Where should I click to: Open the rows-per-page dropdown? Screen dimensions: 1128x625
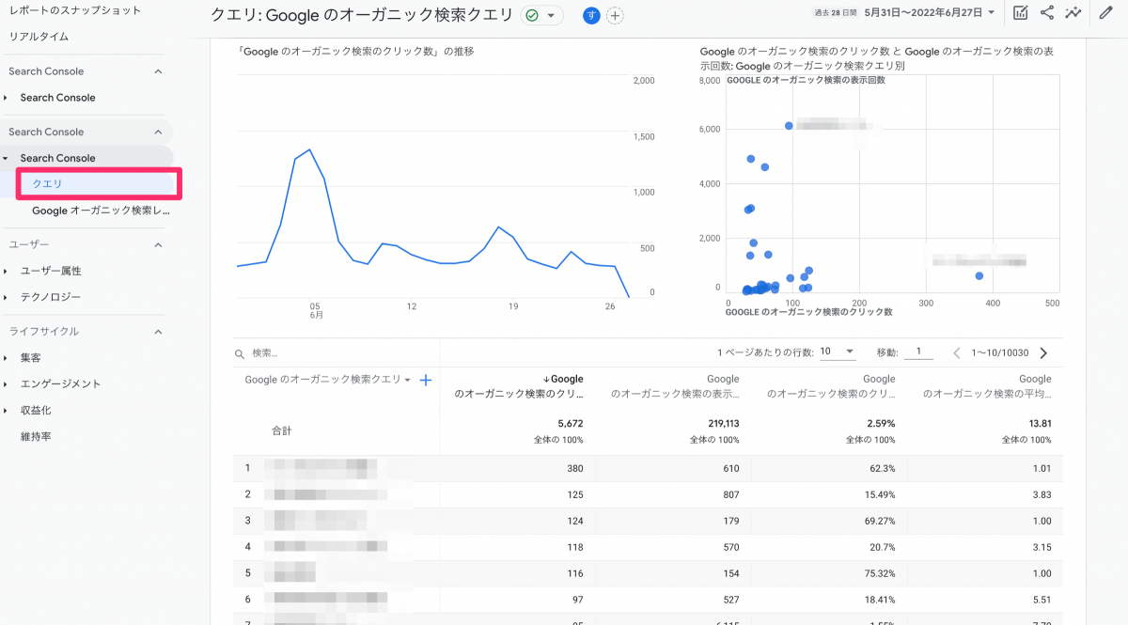click(x=836, y=352)
